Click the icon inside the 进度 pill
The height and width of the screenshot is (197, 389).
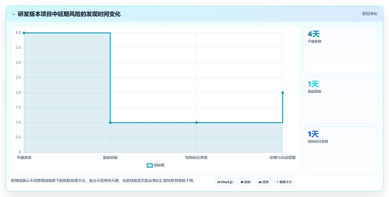[x=260, y=182]
